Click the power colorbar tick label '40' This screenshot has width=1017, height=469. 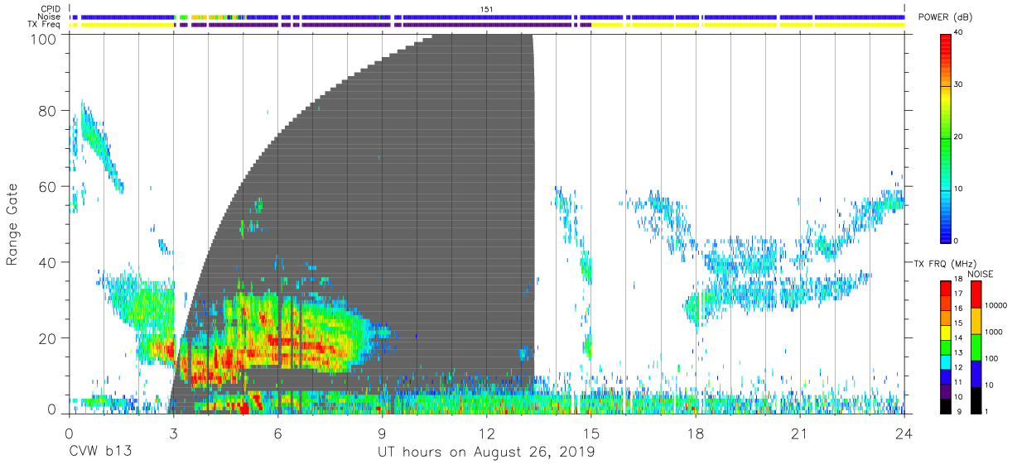[x=960, y=33]
